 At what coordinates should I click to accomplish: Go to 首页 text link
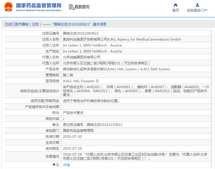click(x=176, y=10)
